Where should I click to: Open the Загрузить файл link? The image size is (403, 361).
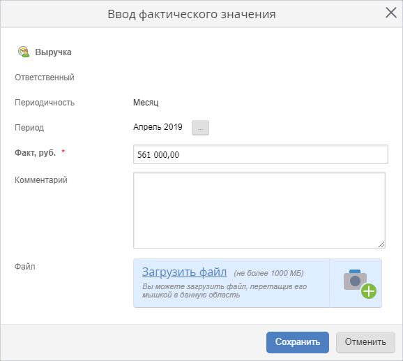coord(184,272)
